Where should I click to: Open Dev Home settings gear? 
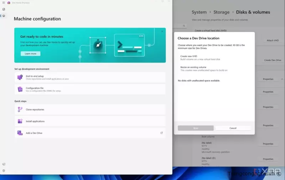4,170
